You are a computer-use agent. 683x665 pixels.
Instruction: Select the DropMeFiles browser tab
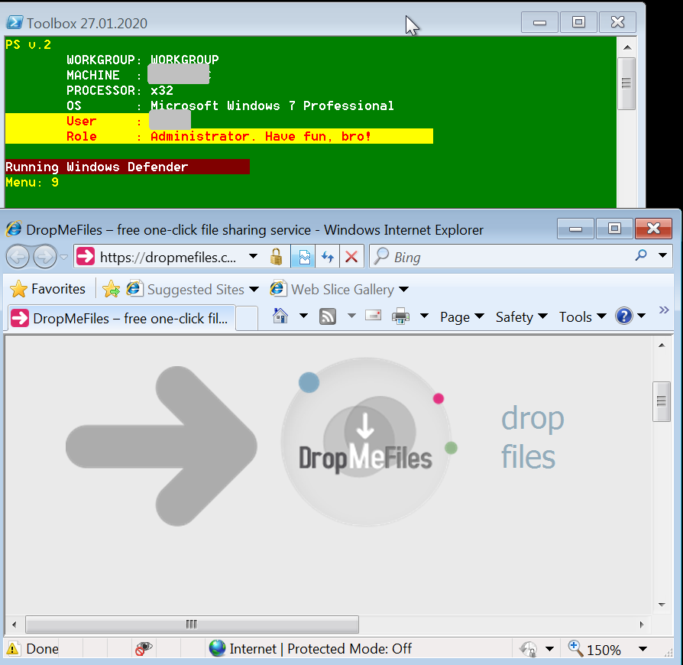click(121, 319)
